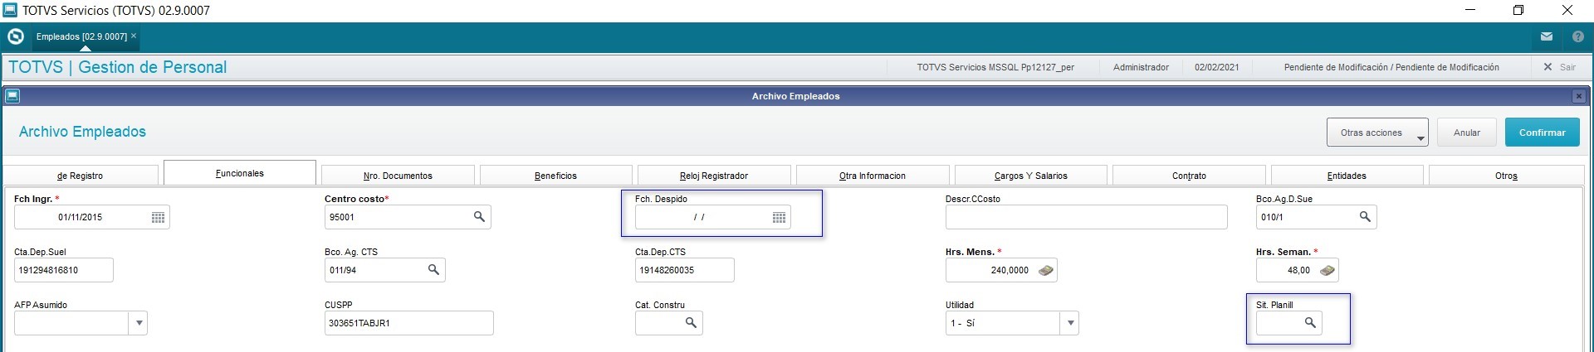Go to the Otra Informacion tab
This screenshot has width=1594, height=352.
pyautogui.click(x=873, y=176)
